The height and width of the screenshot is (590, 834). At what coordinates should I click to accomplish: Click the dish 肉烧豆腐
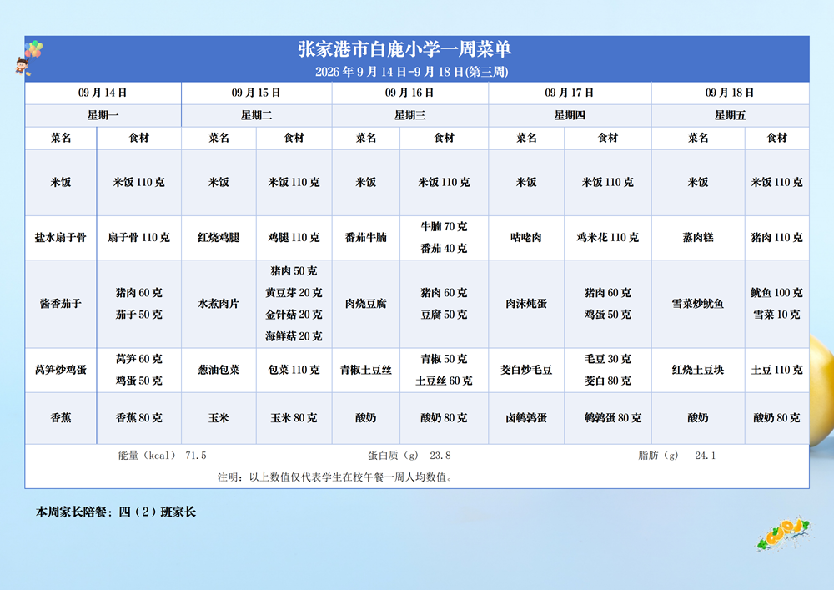[x=366, y=304]
